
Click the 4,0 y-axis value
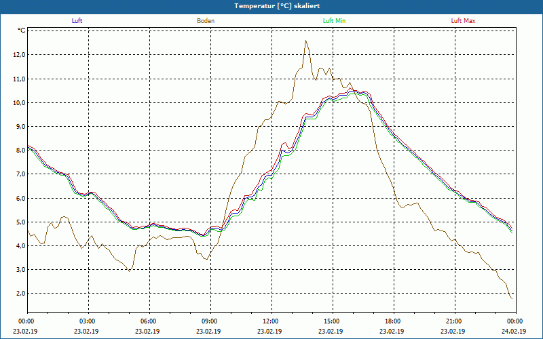click(x=20, y=245)
